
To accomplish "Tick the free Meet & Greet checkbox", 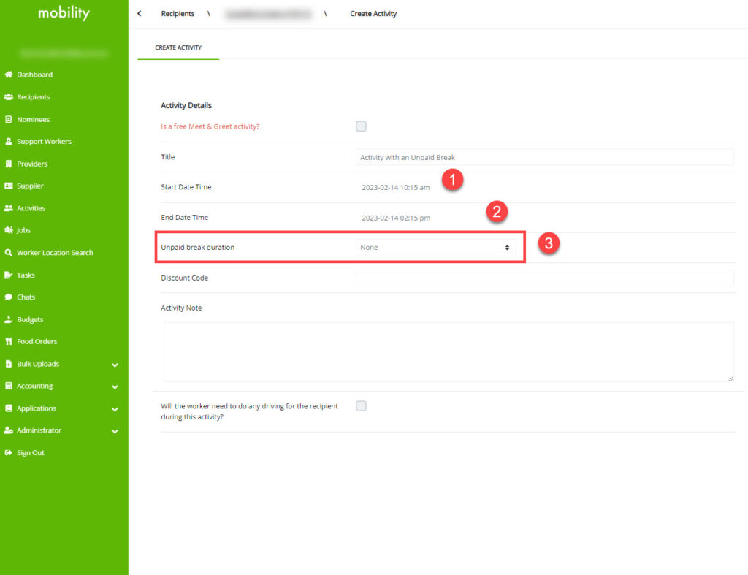I will coord(361,126).
